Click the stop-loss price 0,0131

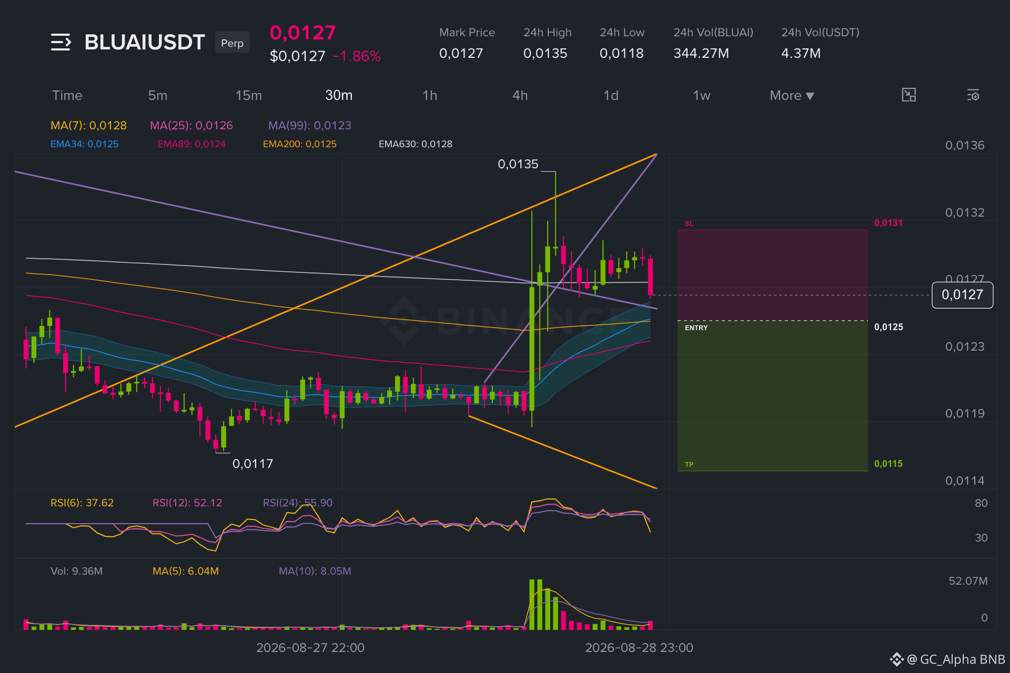(888, 223)
